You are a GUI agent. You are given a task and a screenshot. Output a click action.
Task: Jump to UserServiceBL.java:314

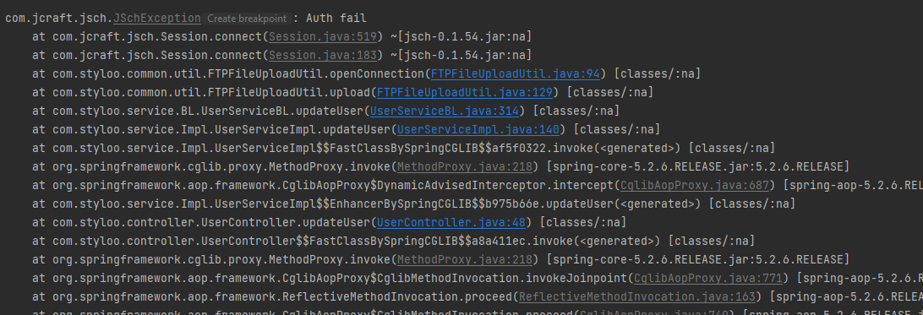coord(445,111)
